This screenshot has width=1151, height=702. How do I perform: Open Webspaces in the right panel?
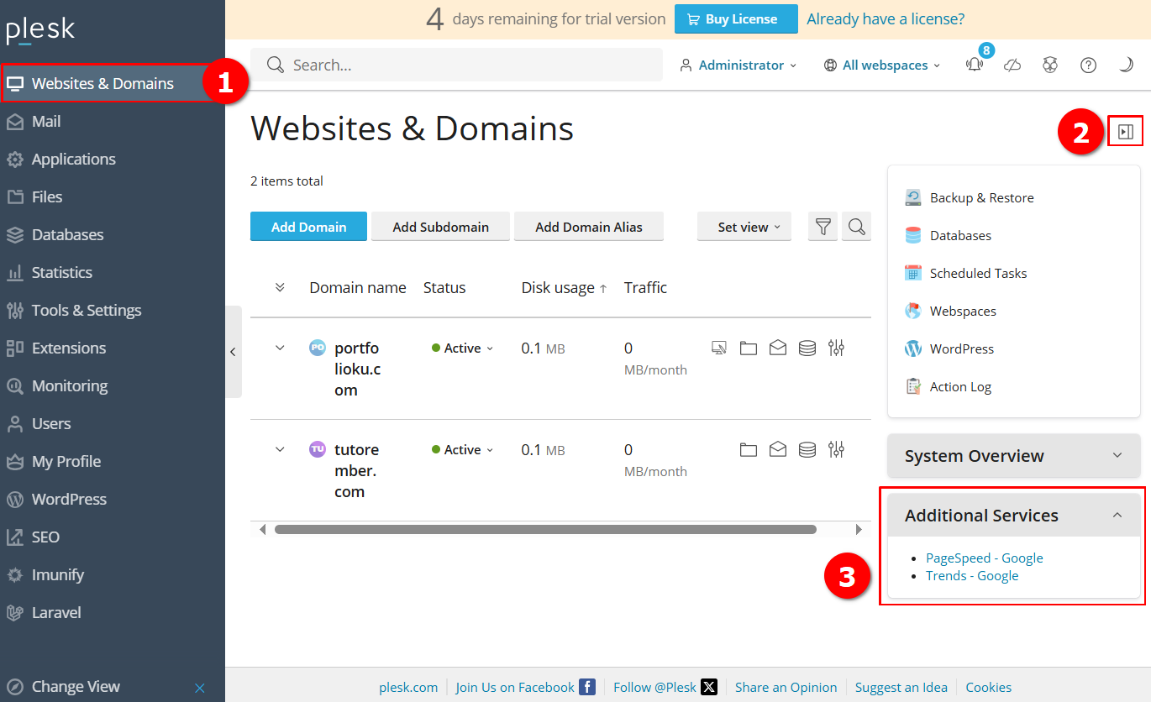(950, 311)
